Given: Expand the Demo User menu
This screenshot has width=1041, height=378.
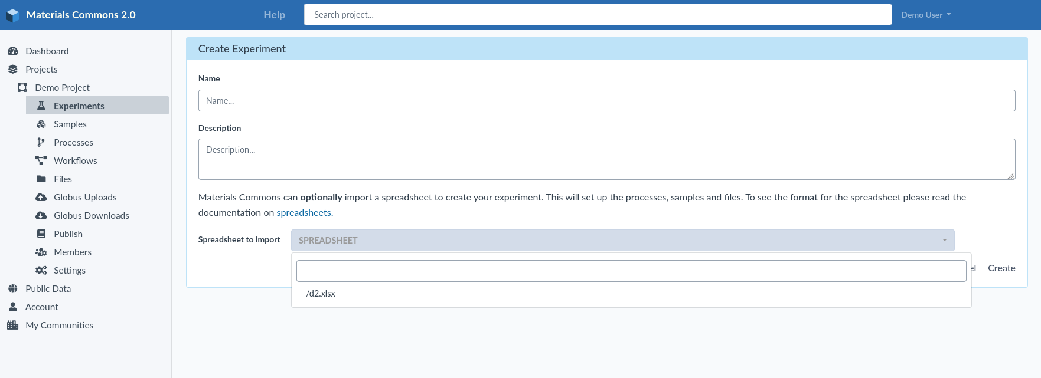Looking at the screenshot, I should pyautogui.click(x=926, y=15).
